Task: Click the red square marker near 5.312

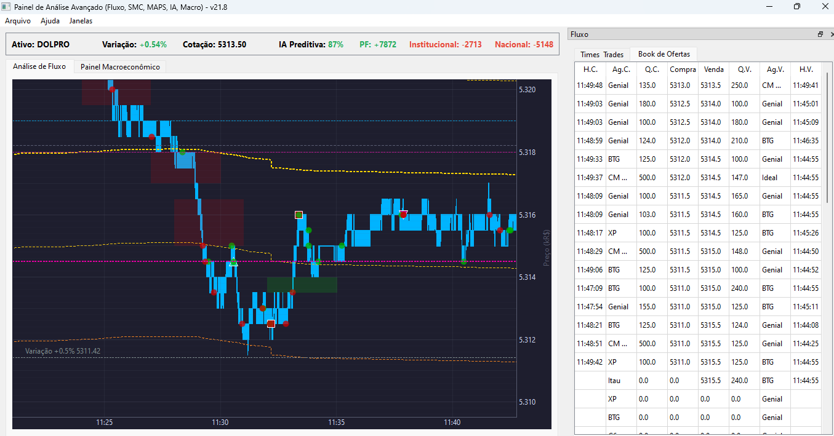Action: (270, 323)
